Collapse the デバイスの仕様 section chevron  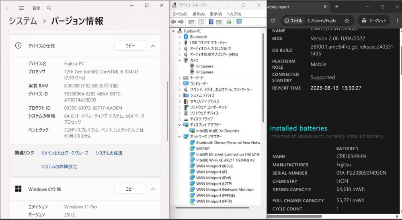(153, 46)
